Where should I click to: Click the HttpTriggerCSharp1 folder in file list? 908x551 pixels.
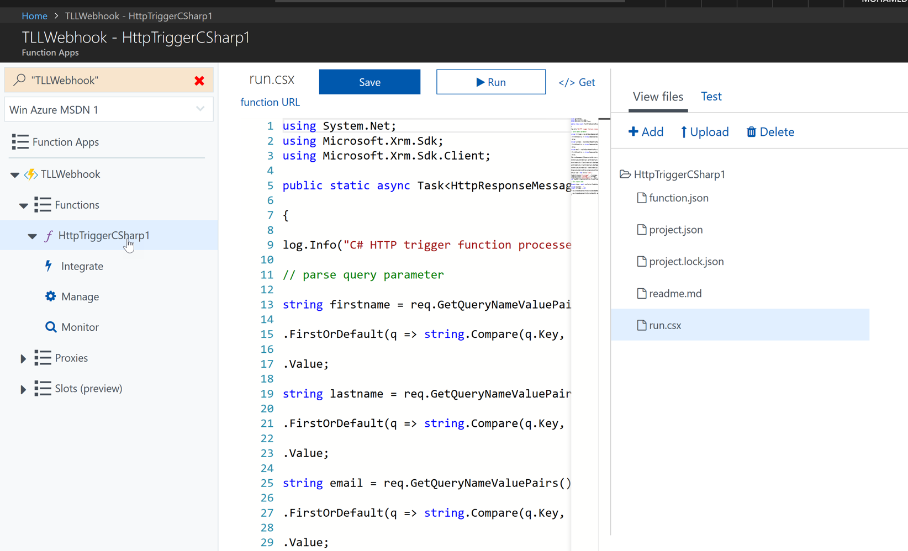[673, 174]
